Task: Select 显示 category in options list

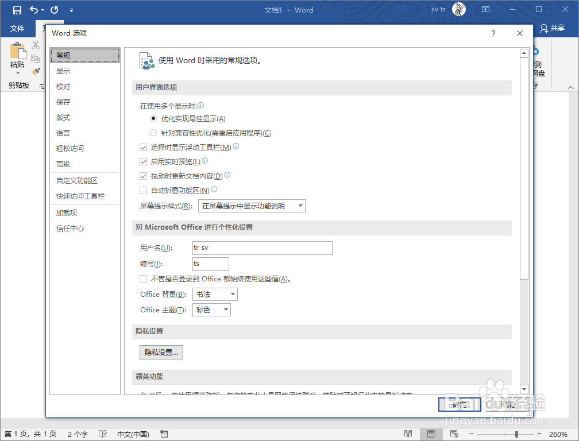Action: [85, 71]
